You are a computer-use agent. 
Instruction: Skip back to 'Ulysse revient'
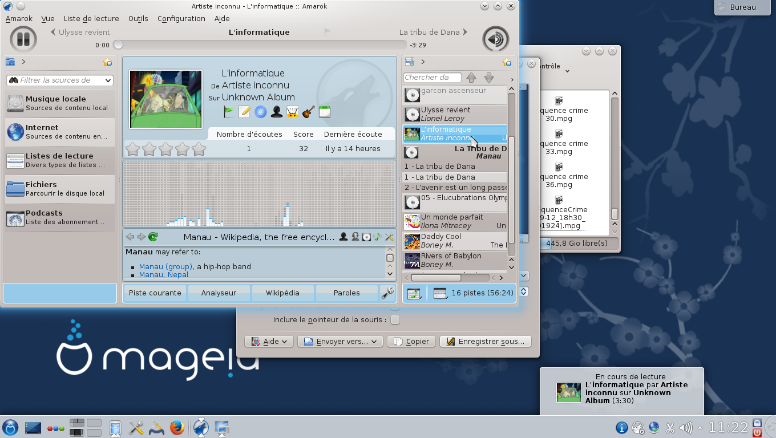[80, 33]
